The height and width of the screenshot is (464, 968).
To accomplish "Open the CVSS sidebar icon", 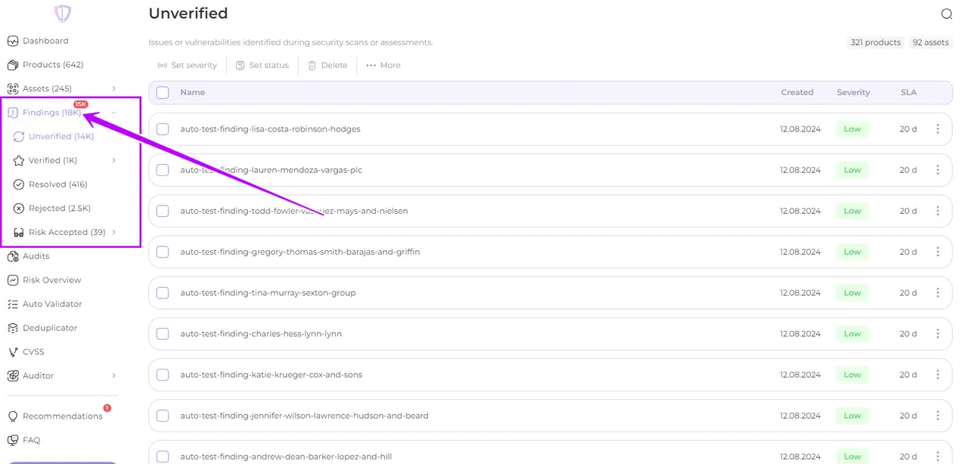I will 13,352.
